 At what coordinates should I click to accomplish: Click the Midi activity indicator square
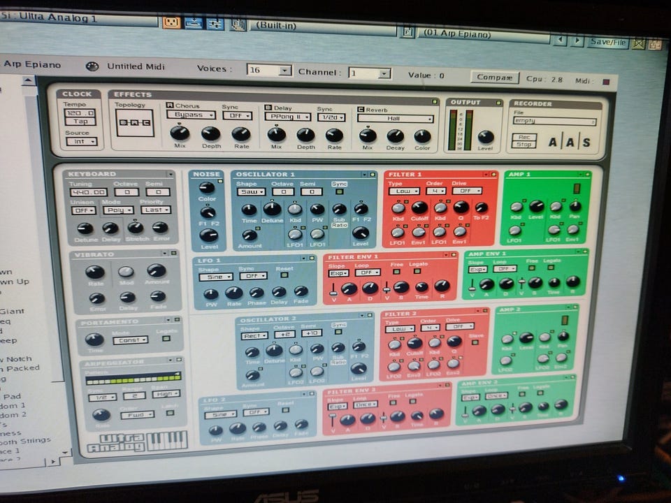click(x=606, y=82)
